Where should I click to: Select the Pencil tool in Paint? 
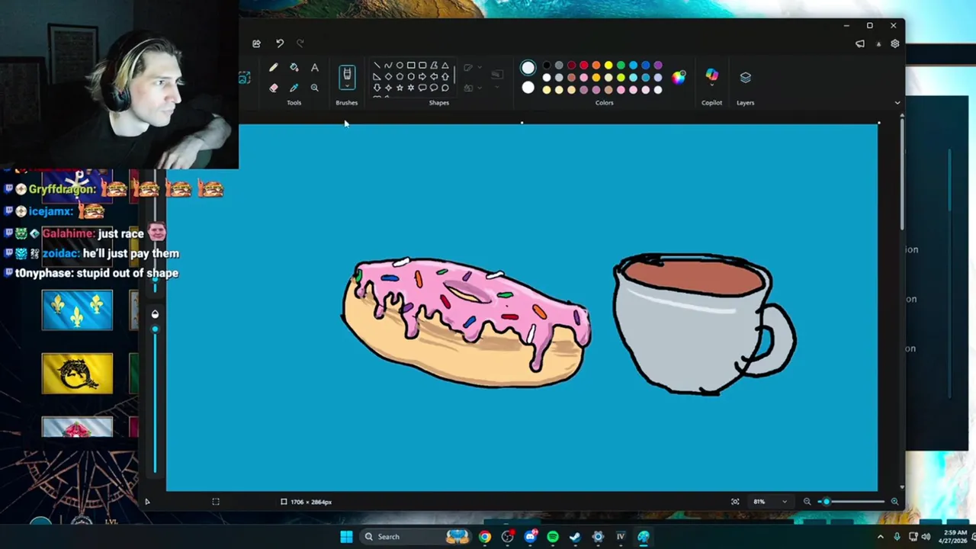[x=274, y=67]
